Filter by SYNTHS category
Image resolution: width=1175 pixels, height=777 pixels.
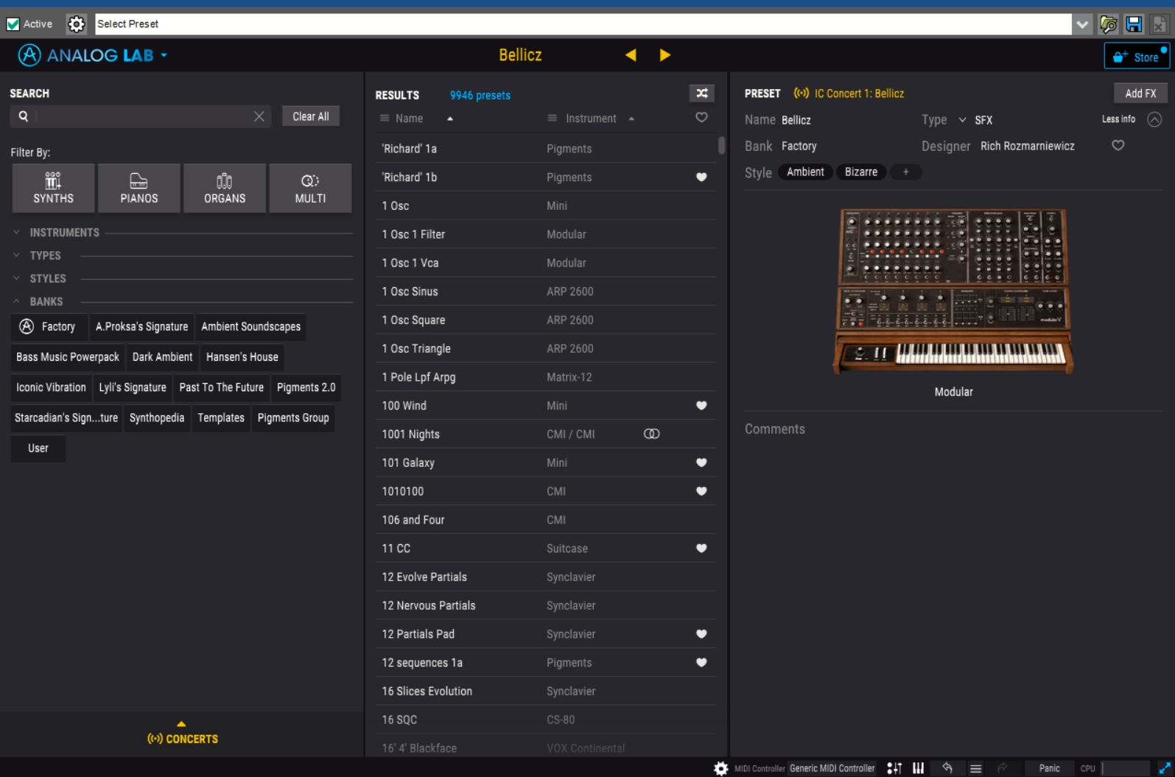click(x=53, y=189)
